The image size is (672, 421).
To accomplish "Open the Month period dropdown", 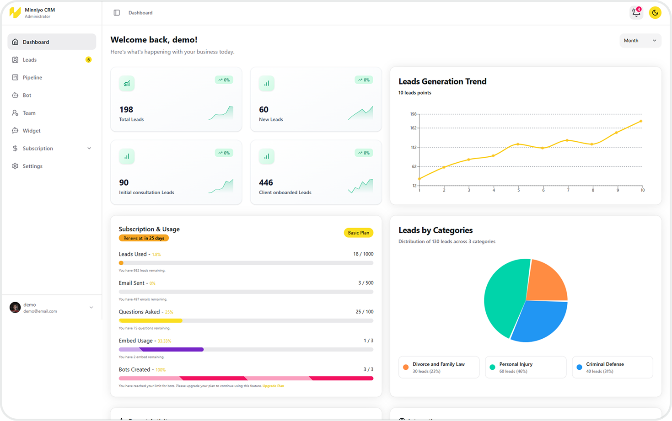I will pyautogui.click(x=640, y=41).
